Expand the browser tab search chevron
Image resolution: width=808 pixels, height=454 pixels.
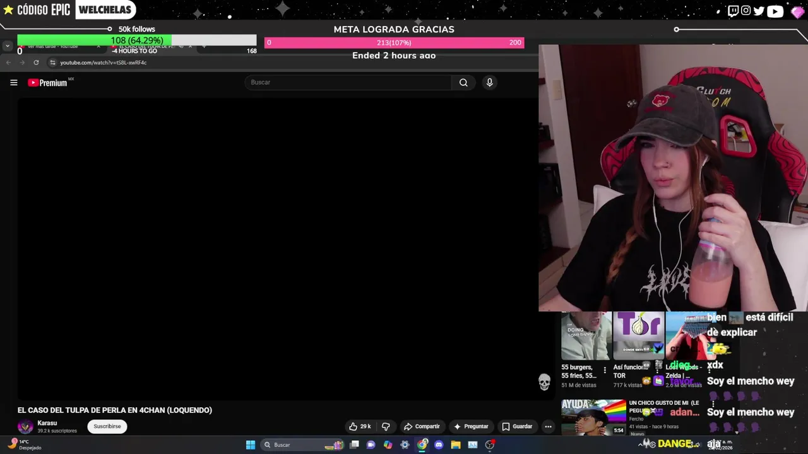7,46
